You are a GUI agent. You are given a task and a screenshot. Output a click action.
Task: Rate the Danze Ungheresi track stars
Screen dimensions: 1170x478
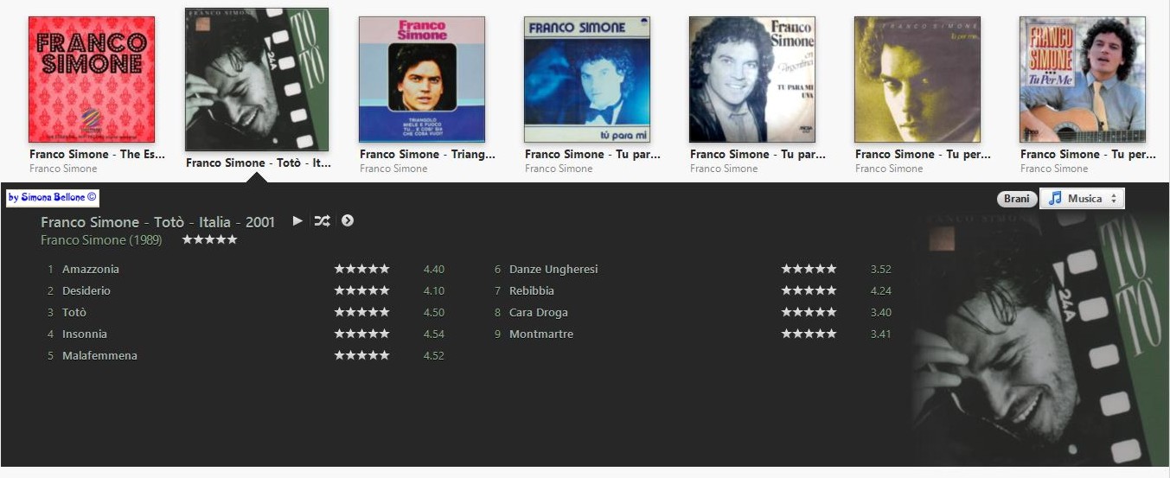809,269
